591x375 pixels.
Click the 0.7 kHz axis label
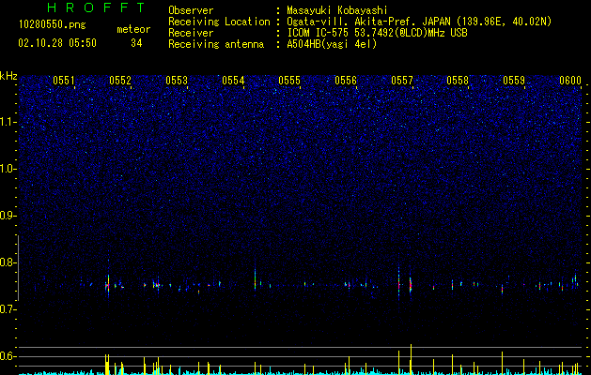pyautogui.click(x=8, y=309)
